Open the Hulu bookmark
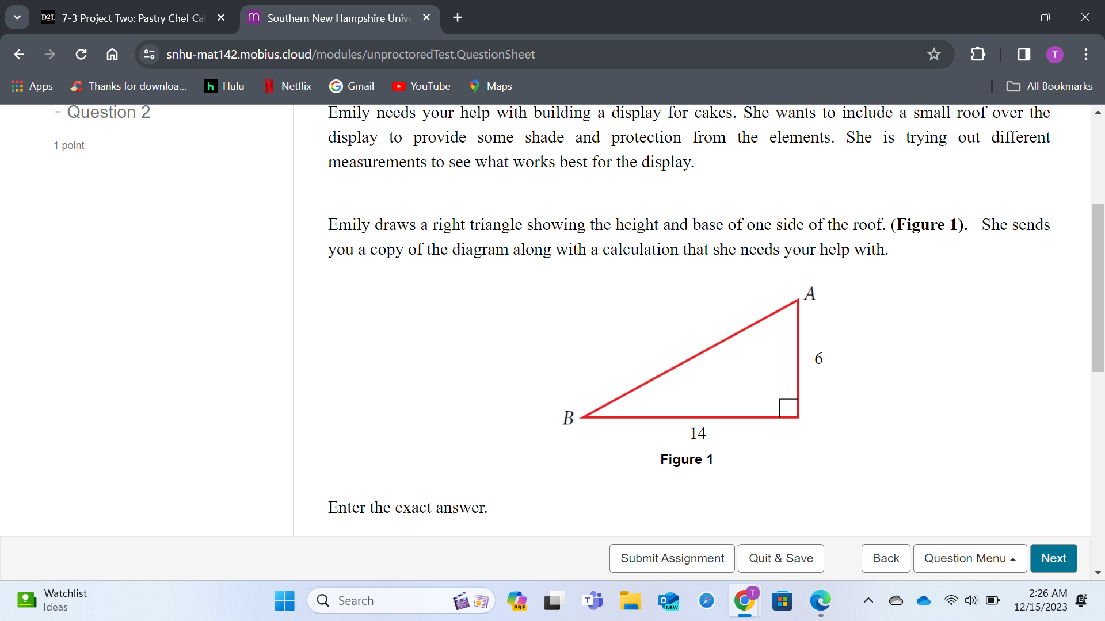Screen dimensions: 1105x621 click(x=224, y=86)
